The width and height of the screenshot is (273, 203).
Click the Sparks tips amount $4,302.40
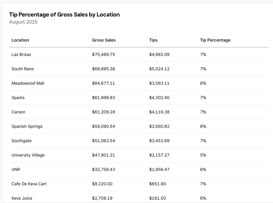pyautogui.click(x=159, y=98)
